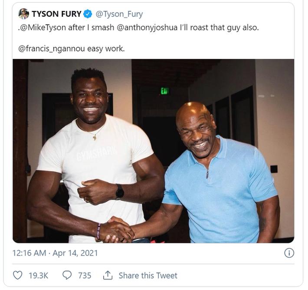Open the photo of two men shaking hands

coord(153,151)
